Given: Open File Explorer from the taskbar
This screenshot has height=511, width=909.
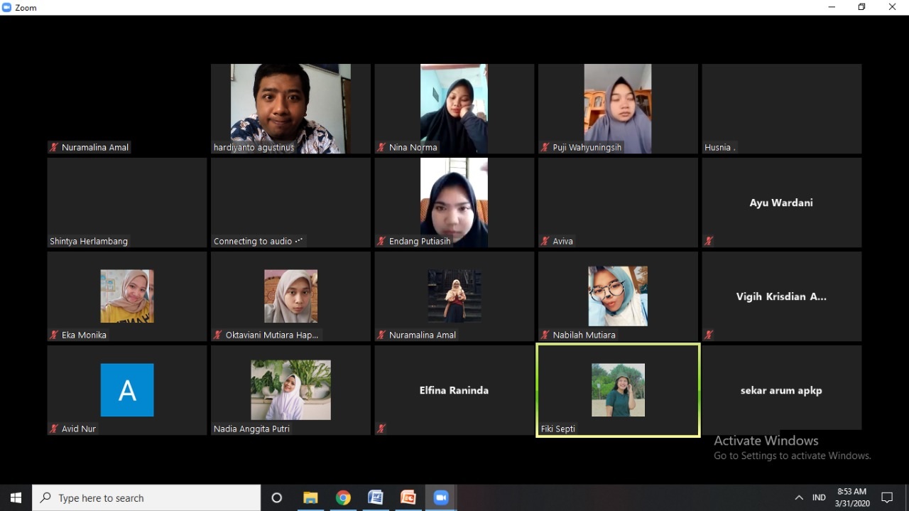Looking at the screenshot, I should [x=310, y=497].
